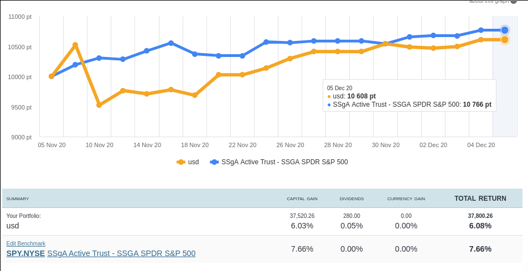This screenshot has width=528, height=271.
Task: Click the CURRENCY GAIN column header
Action: tap(406, 199)
